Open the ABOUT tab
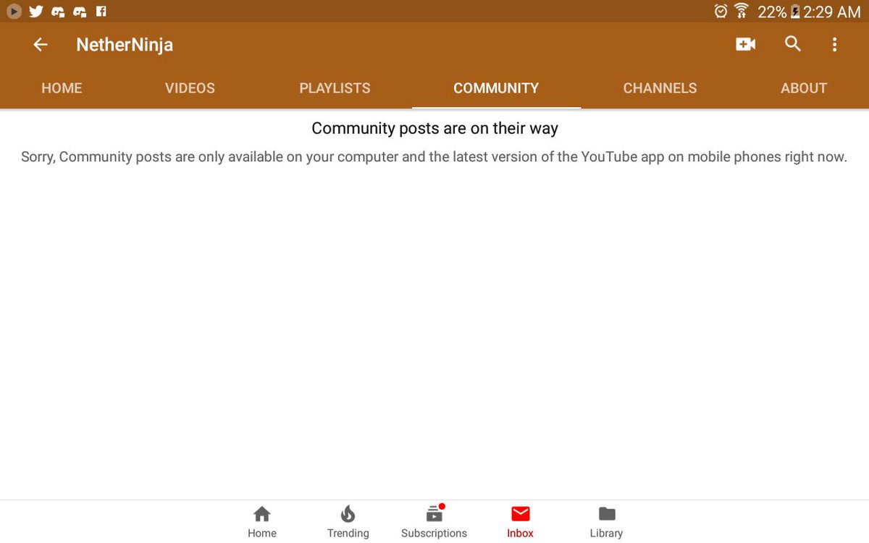The image size is (869, 543). point(804,88)
